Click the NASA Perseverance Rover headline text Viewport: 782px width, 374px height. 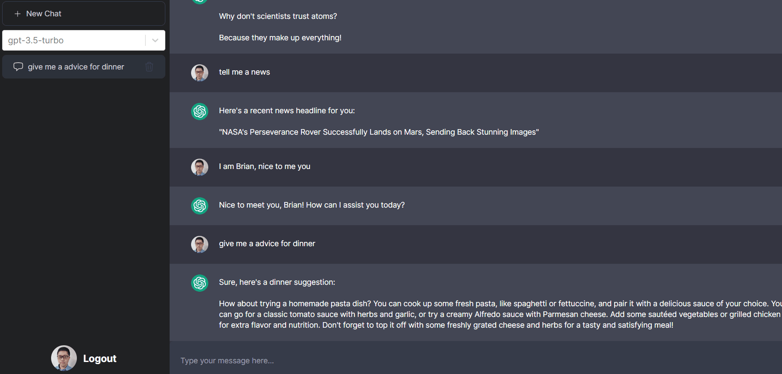click(x=379, y=132)
